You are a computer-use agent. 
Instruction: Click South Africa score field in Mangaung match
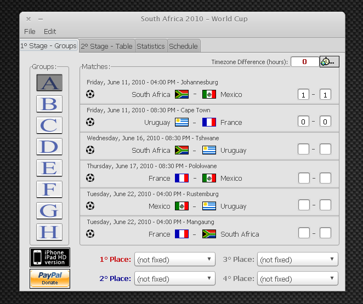(325, 233)
